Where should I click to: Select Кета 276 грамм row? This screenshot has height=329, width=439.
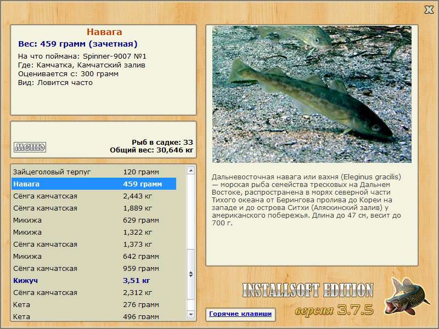pyautogui.click(x=94, y=304)
